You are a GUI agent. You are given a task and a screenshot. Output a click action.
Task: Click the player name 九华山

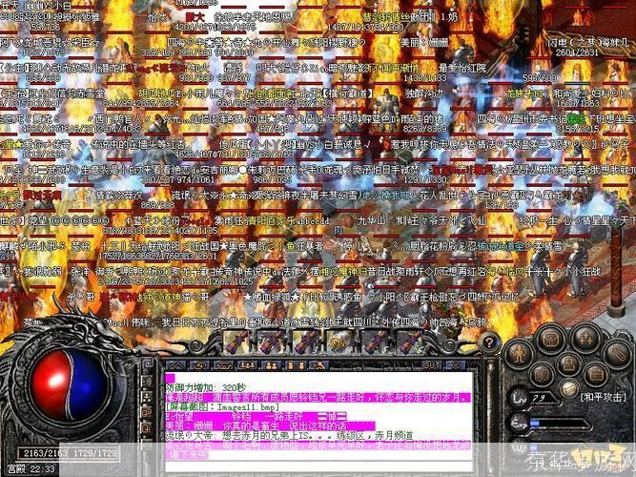[x=372, y=220]
